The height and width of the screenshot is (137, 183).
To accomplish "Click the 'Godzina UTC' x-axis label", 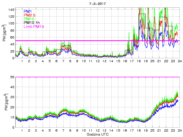I will pyautogui.click(x=97, y=134).
